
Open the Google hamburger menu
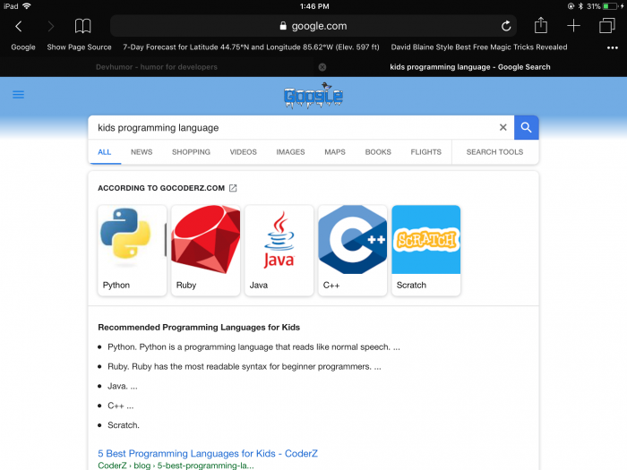point(19,95)
